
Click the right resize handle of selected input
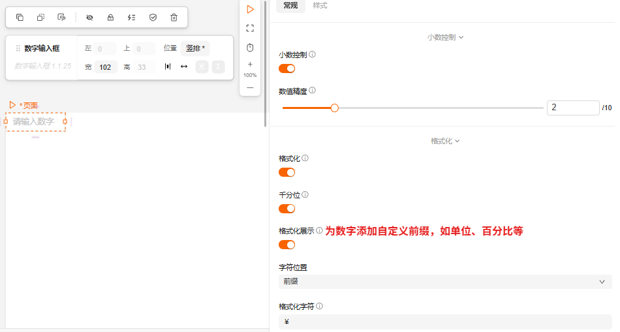[x=65, y=122]
